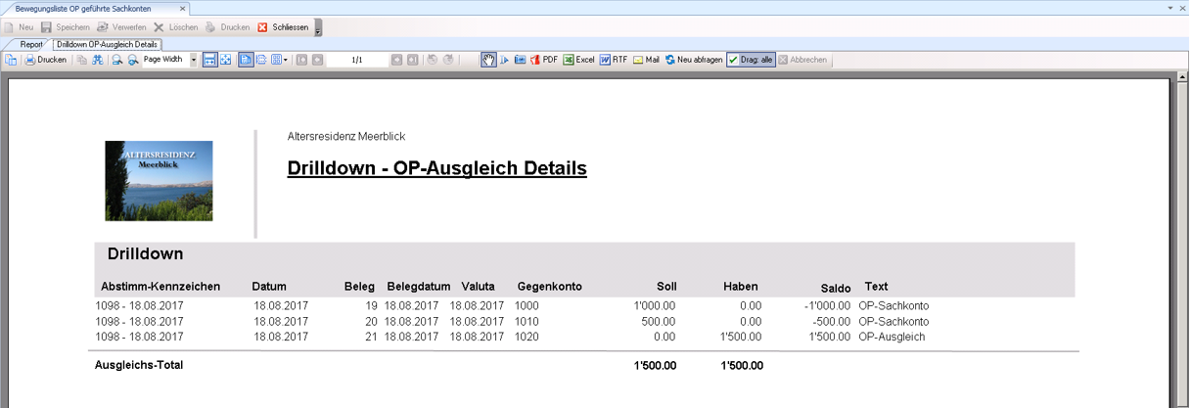Export report to PDF

click(544, 60)
